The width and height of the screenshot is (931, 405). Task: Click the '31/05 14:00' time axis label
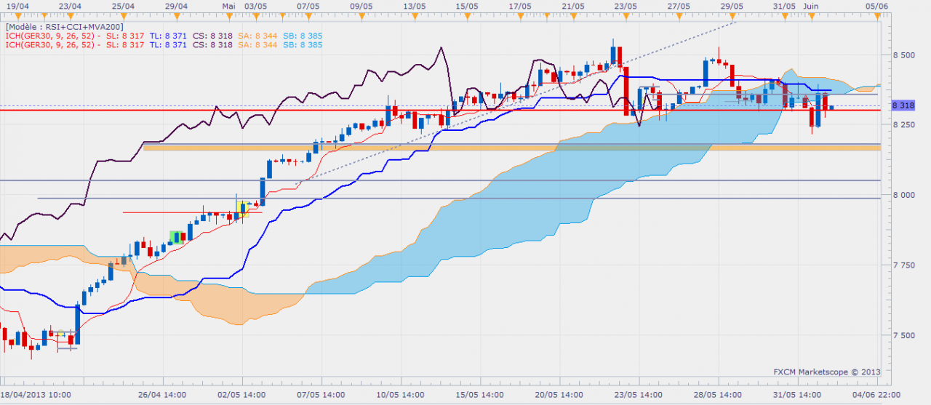pos(797,393)
